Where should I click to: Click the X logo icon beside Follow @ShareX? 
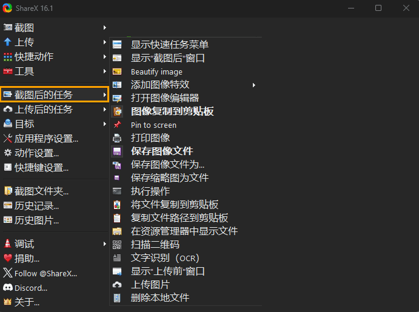click(x=8, y=273)
